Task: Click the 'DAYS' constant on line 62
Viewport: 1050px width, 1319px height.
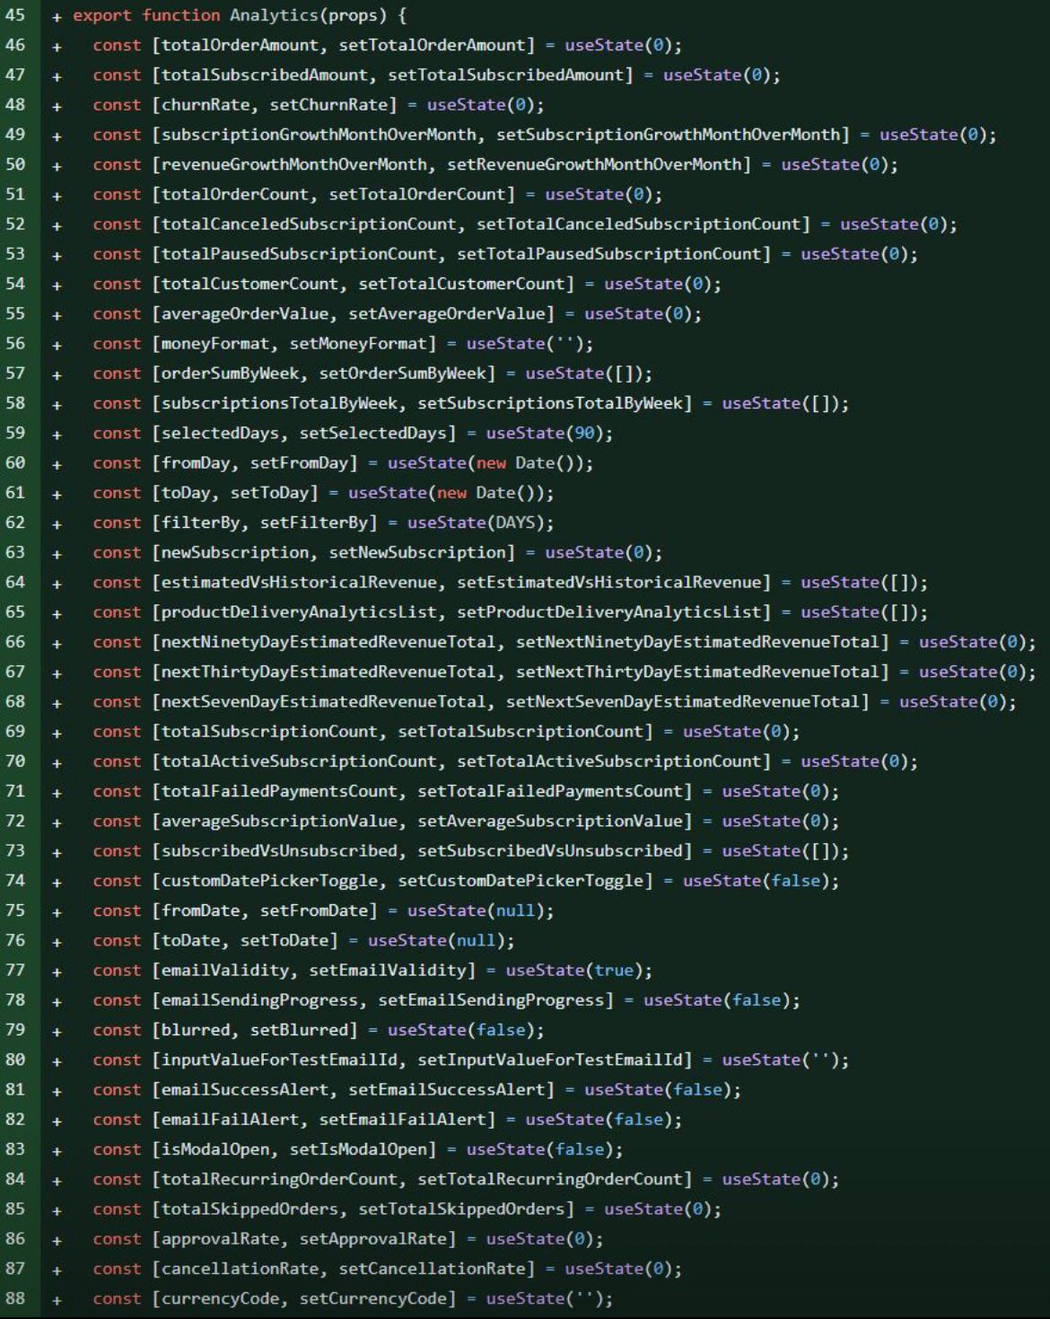Action: (515, 522)
